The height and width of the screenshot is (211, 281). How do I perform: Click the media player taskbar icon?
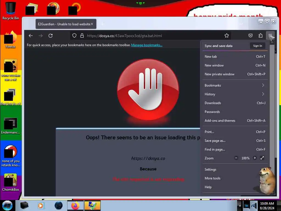[41, 206]
